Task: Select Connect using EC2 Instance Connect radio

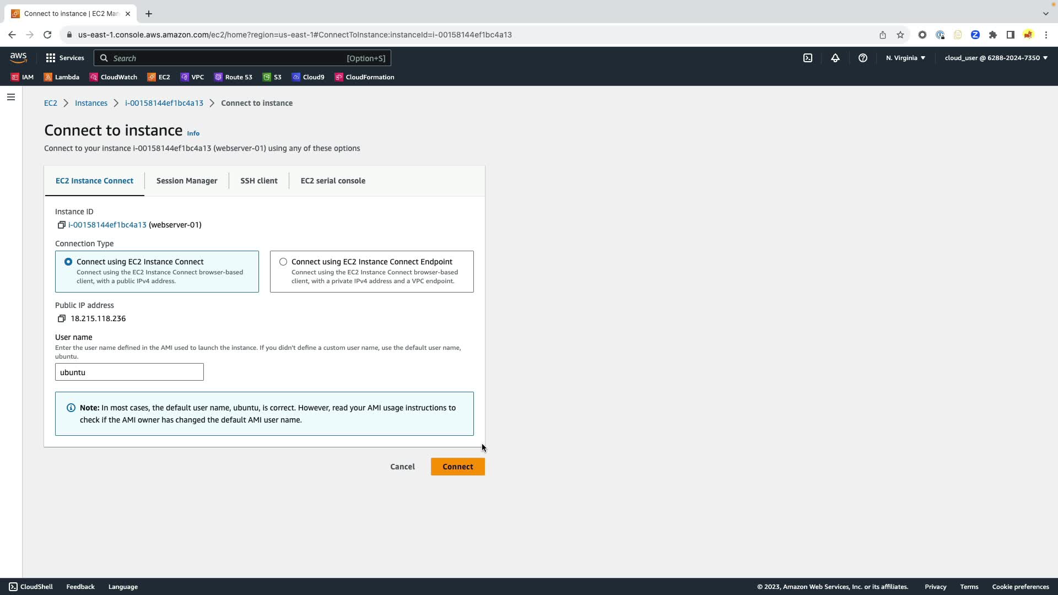Action: [68, 262]
